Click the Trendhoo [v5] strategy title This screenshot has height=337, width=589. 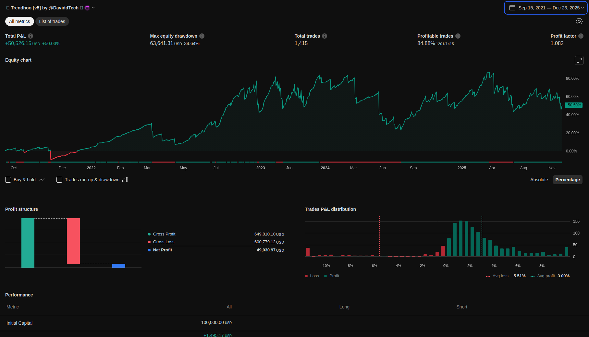coord(44,8)
